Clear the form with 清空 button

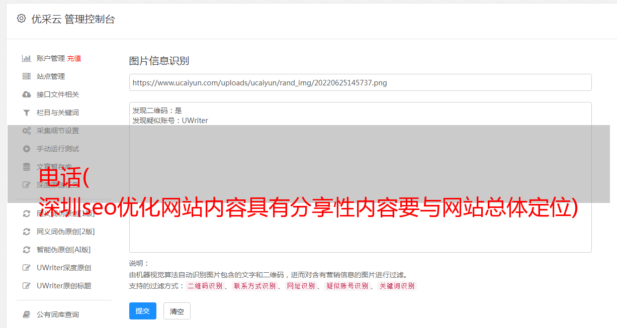(x=177, y=311)
